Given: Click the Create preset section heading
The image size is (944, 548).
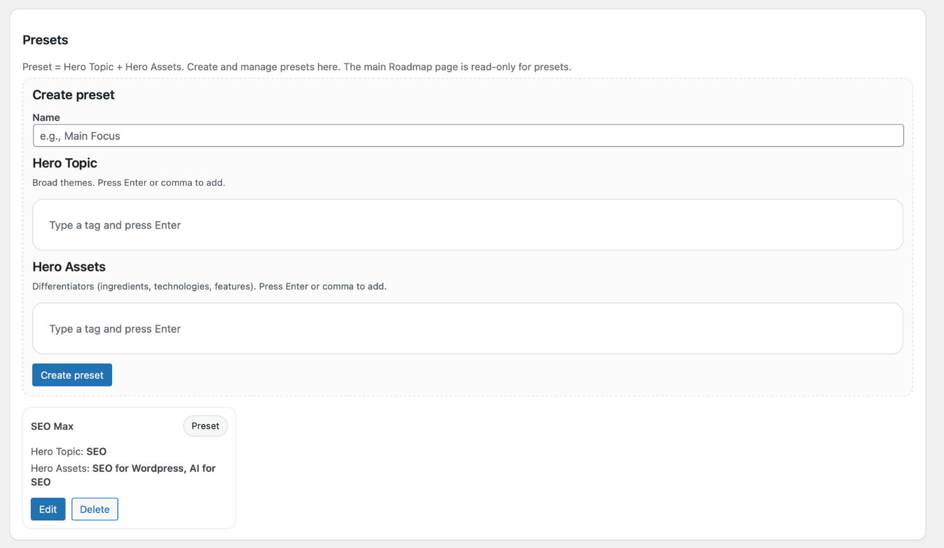Looking at the screenshot, I should point(73,94).
